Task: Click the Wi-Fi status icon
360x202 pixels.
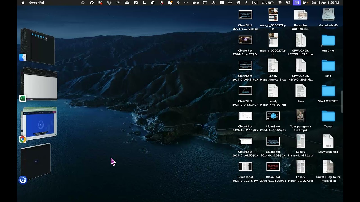Action: (280, 3)
